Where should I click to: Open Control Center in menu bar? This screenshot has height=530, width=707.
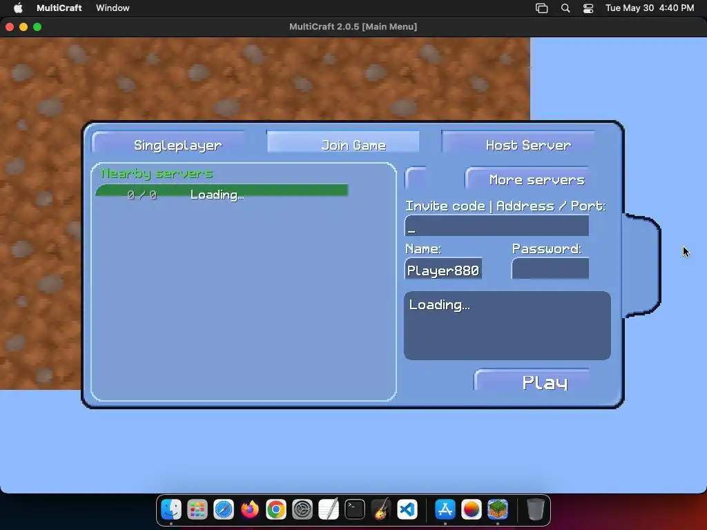pos(588,8)
